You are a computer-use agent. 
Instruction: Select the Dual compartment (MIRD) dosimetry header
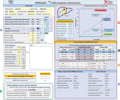point(86,42)
